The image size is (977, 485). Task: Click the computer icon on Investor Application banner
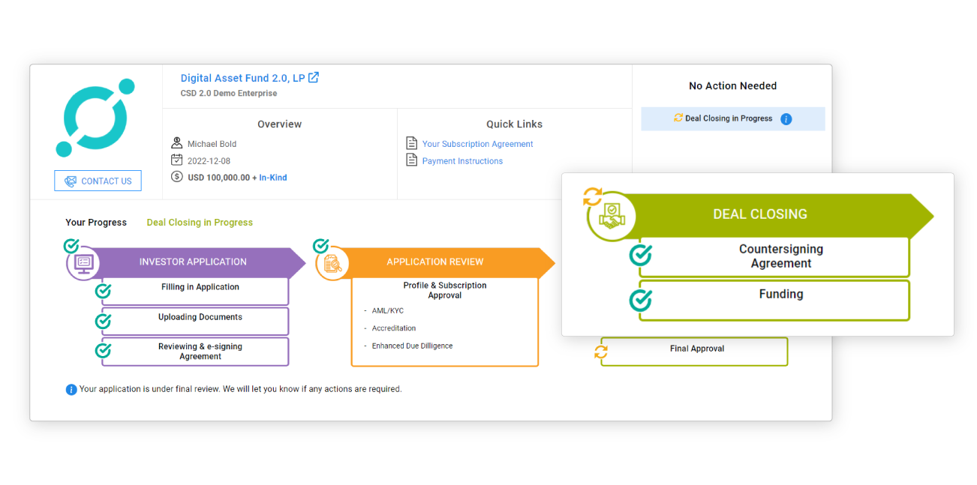(83, 263)
